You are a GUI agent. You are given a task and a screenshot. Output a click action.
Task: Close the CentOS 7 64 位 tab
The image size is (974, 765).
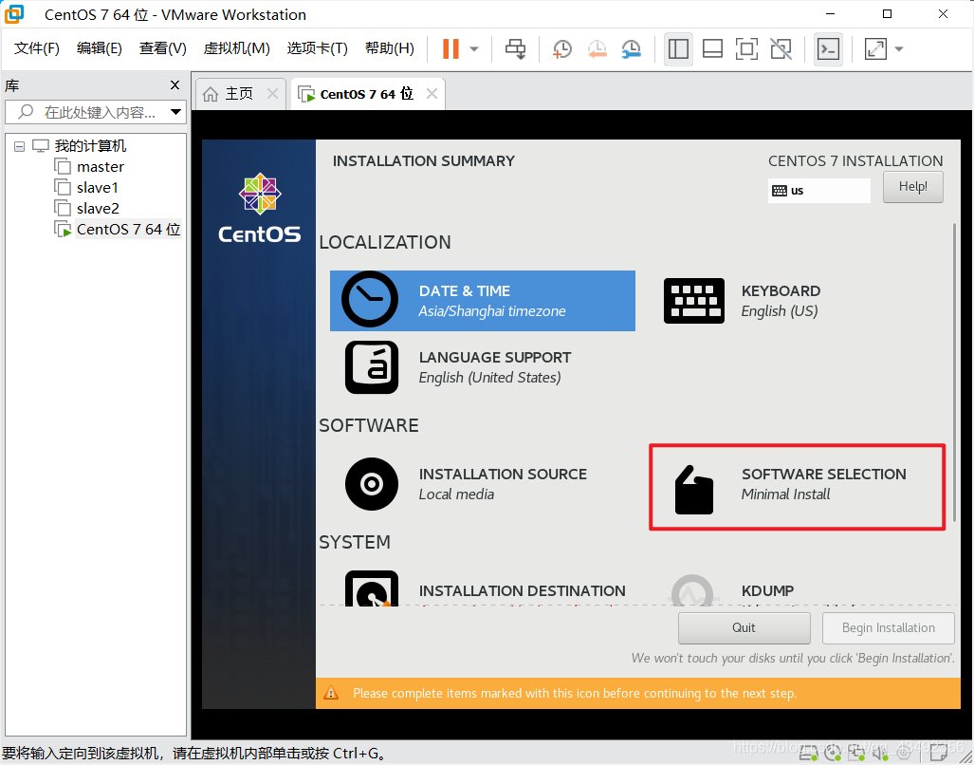click(x=432, y=94)
